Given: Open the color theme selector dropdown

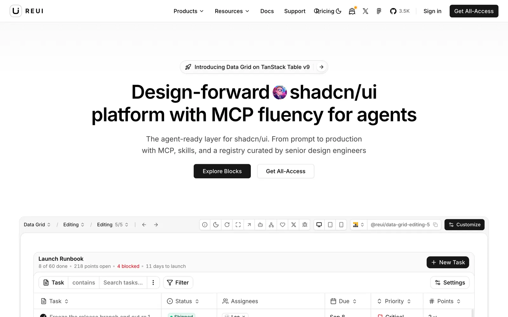Looking at the screenshot, I should pyautogui.click(x=359, y=225).
